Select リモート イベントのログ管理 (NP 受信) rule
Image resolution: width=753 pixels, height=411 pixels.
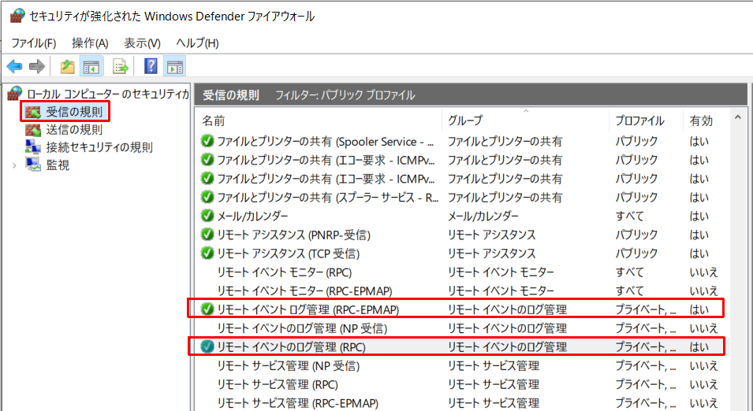[302, 328]
